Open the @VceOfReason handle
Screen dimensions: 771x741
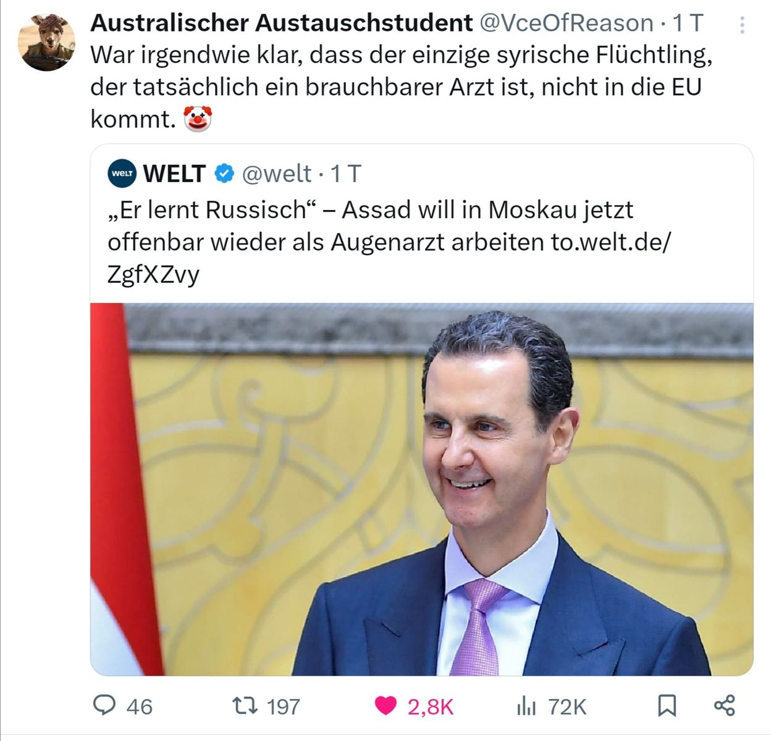(x=566, y=23)
